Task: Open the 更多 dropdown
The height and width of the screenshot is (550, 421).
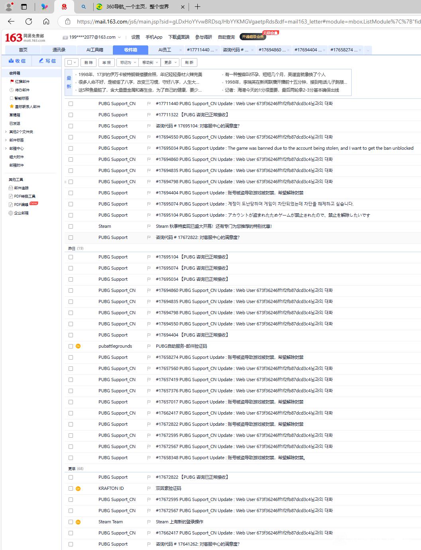Action: click(170, 63)
